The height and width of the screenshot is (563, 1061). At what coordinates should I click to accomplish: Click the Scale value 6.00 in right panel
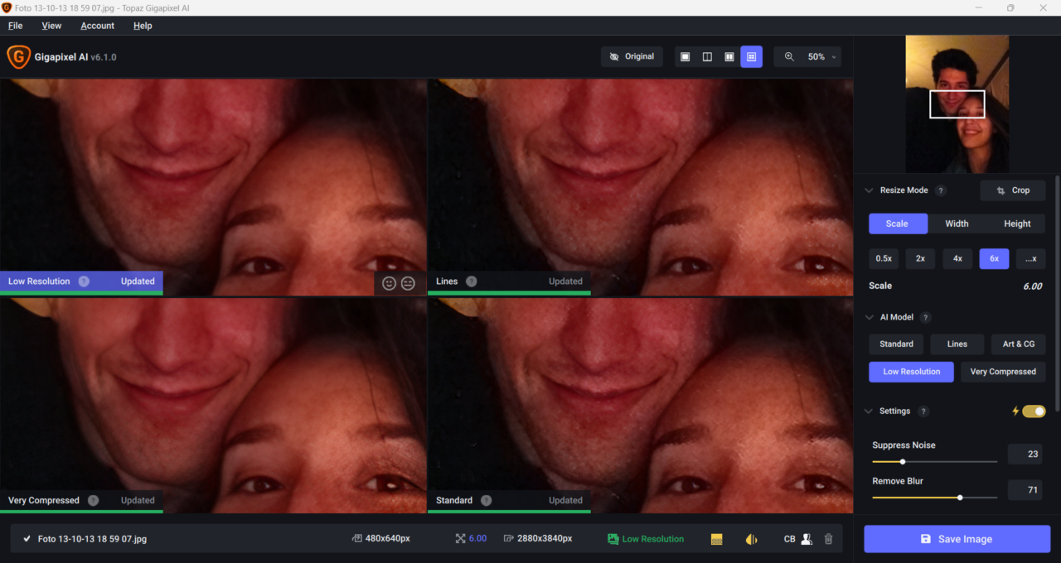1032,286
